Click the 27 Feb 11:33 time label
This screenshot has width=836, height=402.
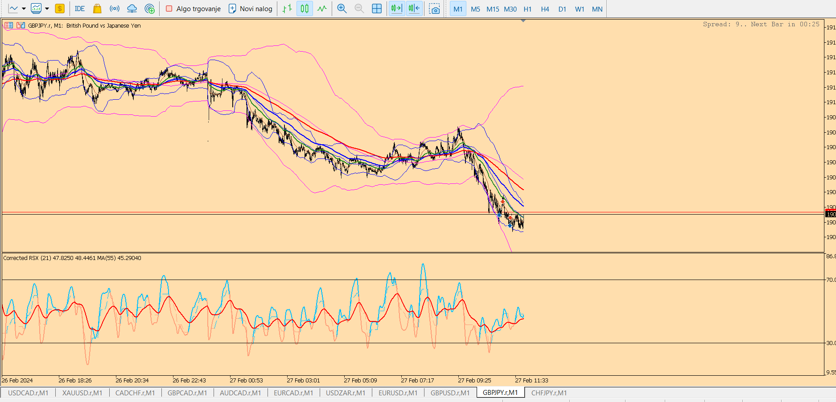click(531, 380)
